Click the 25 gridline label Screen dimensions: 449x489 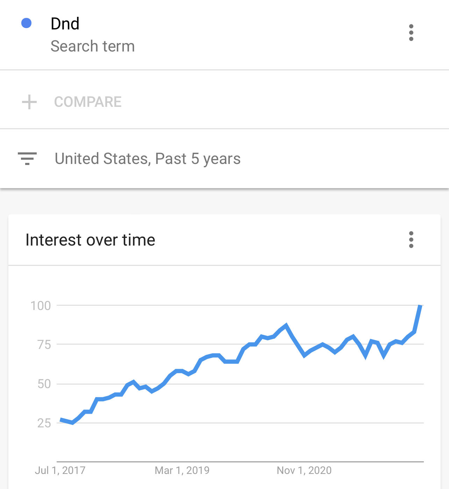coord(44,423)
